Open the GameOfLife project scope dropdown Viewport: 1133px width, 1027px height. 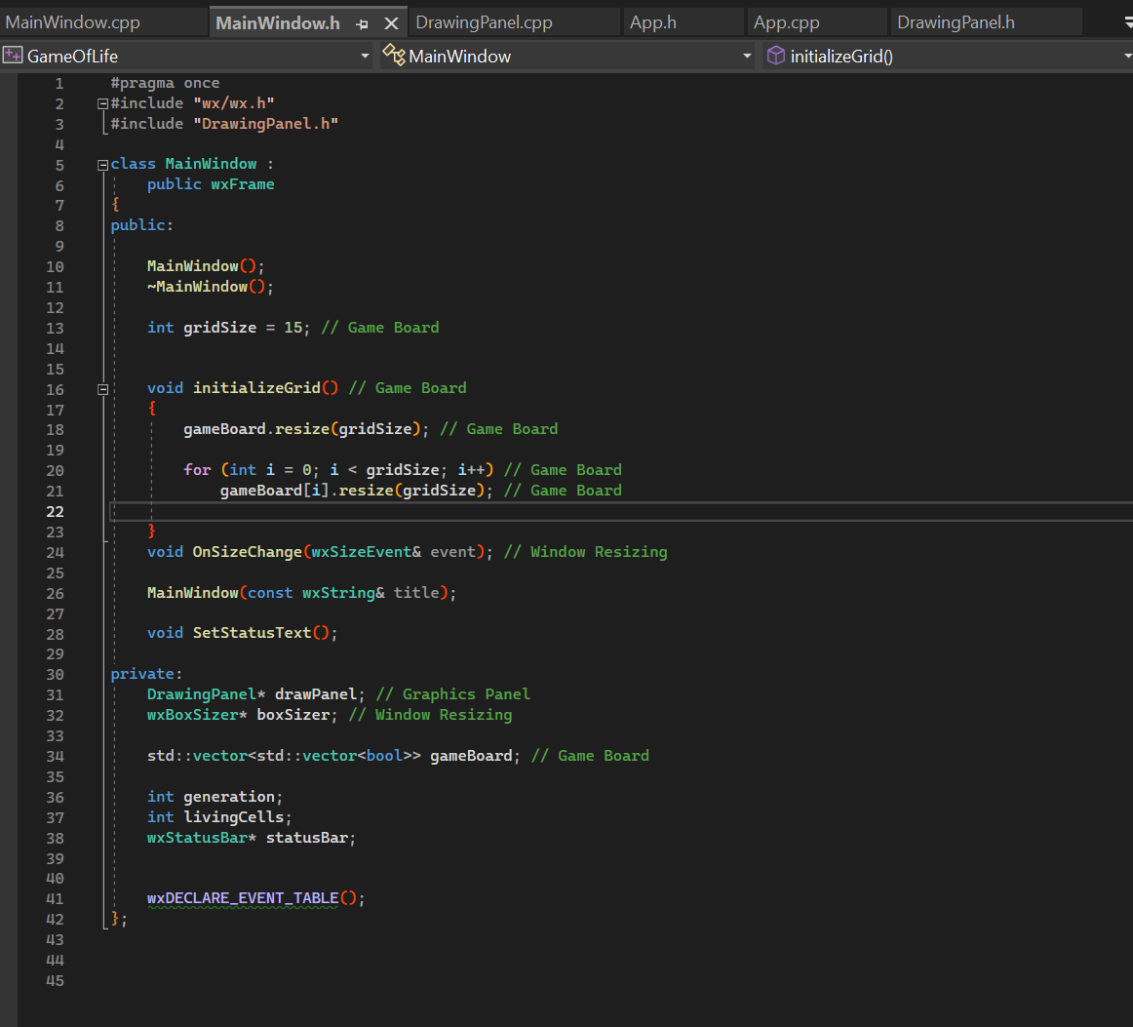[365, 56]
